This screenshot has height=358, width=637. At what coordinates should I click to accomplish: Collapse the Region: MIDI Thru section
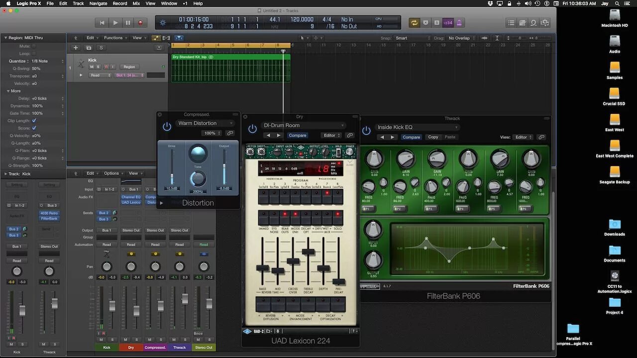[x=5, y=38]
